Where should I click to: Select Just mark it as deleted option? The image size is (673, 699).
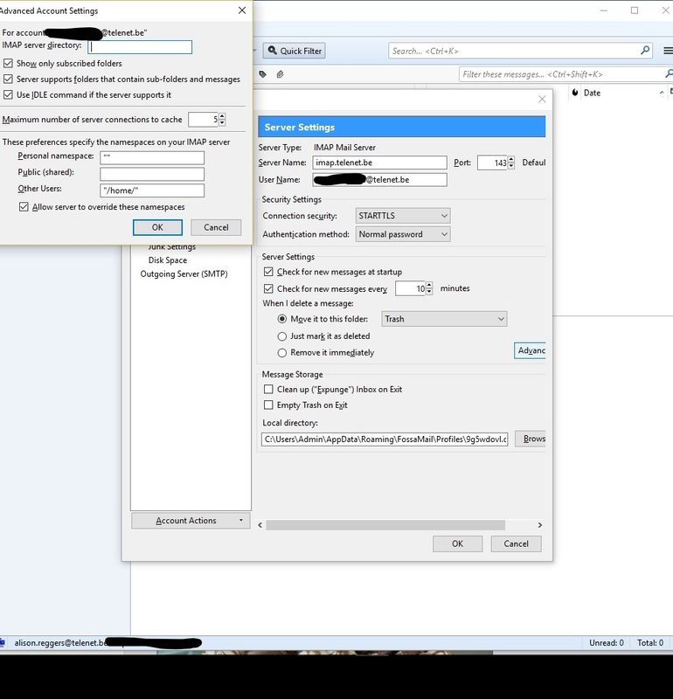tap(281, 336)
